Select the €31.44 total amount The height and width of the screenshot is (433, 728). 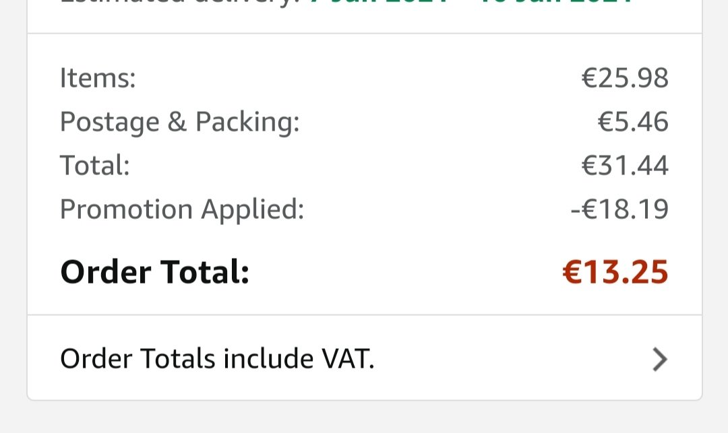(625, 166)
